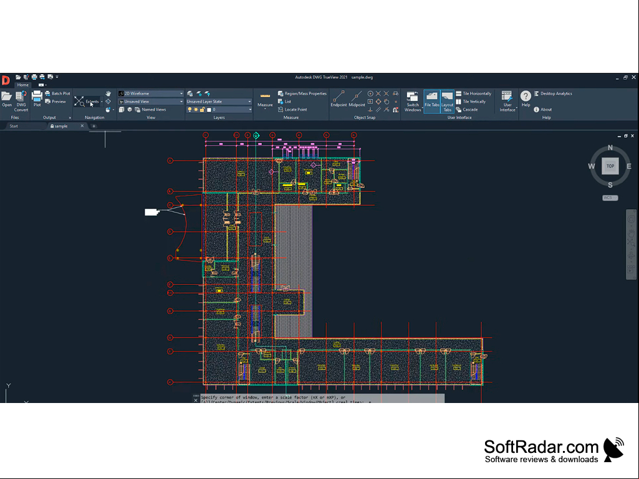Click the DWG TrueView application menu logo
Viewport: 639px width, 479px height.
(x=5, y=80)
